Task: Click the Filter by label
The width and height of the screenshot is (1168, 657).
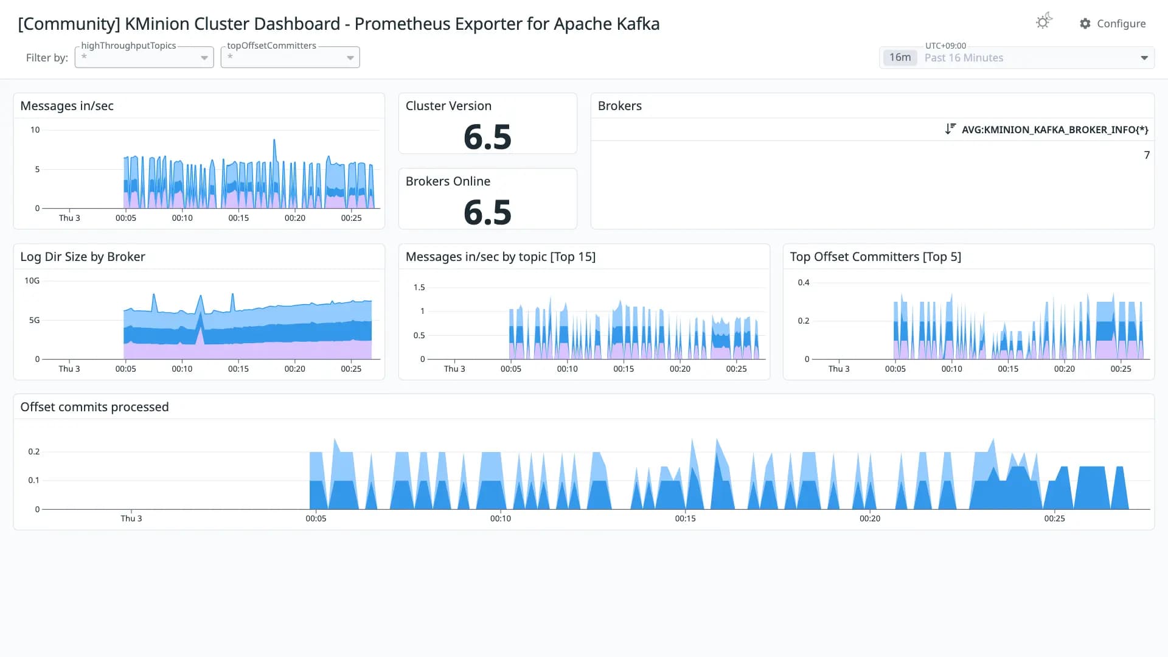Action: (47, 58)
